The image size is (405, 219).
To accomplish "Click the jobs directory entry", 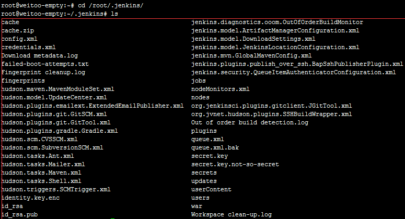I will pos(199,80).
